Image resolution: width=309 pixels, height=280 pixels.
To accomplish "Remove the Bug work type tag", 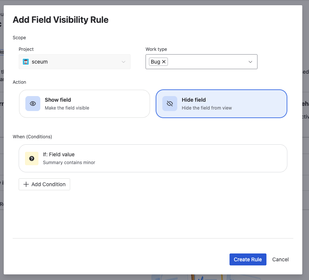I will 164,62.
